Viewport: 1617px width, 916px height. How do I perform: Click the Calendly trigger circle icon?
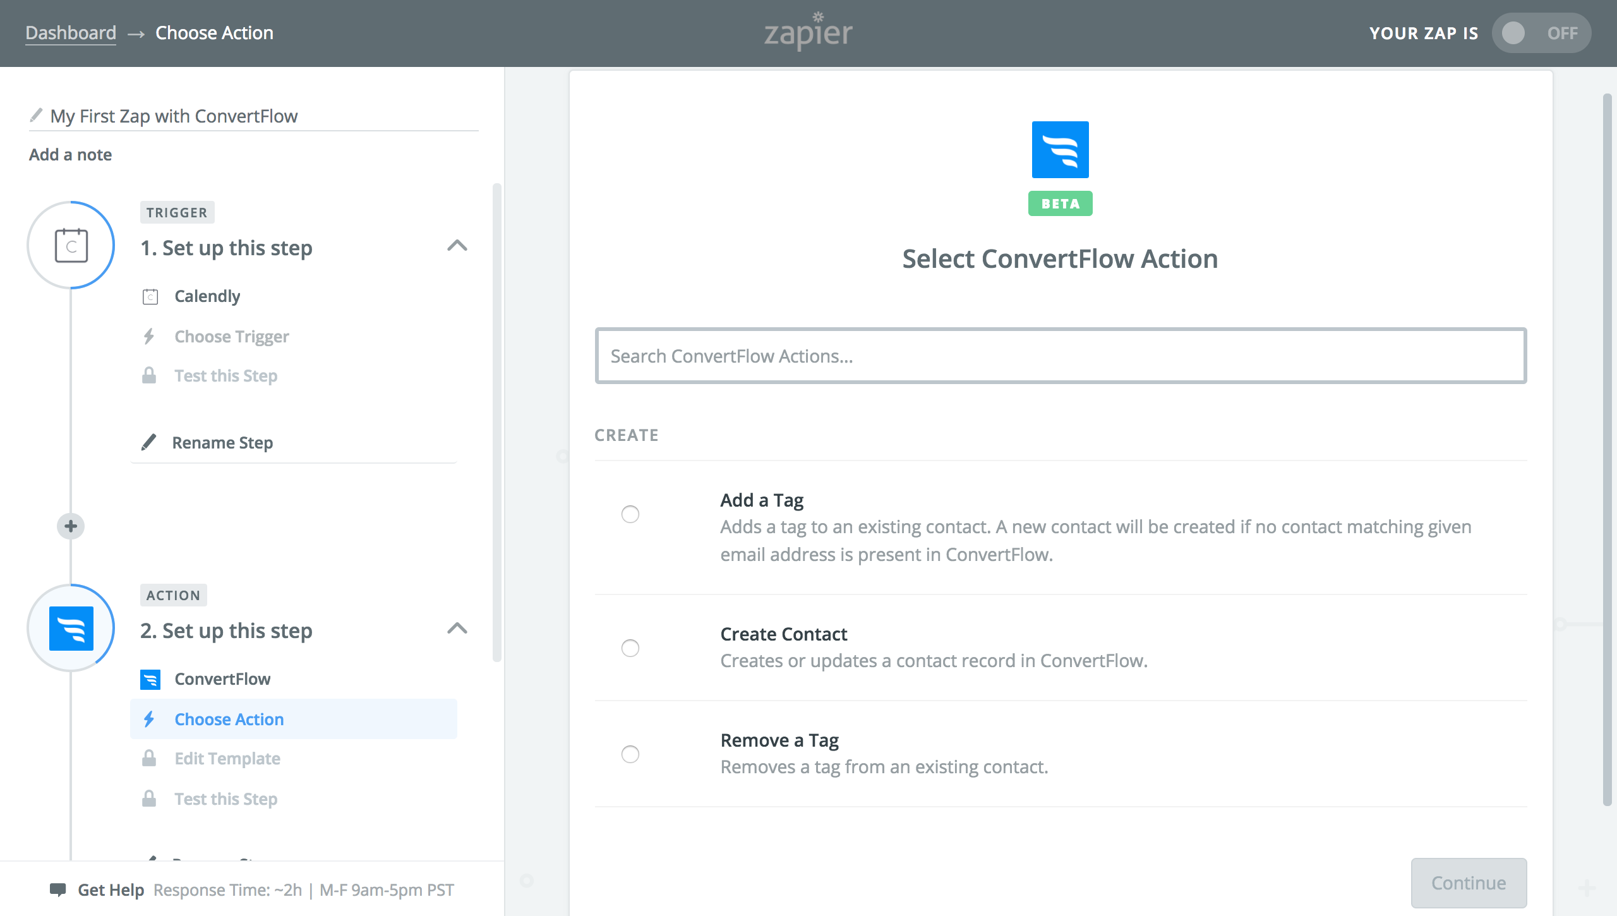71,245
